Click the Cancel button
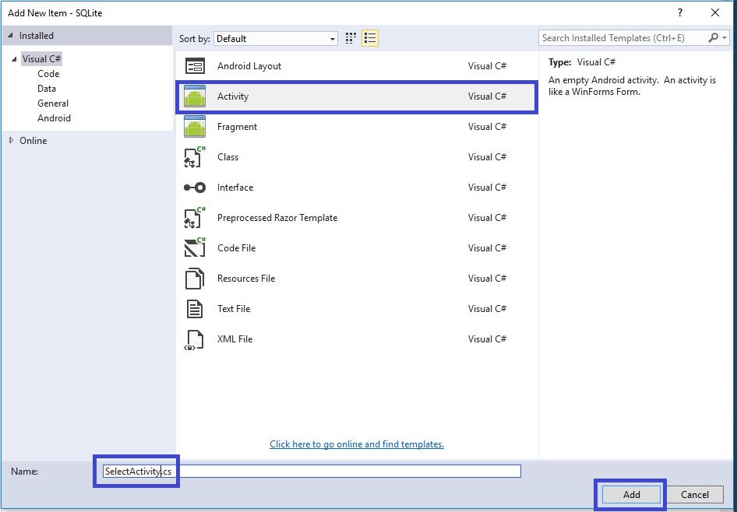Viewport: 737px width, 512px height. pyautogui.click(x=695, y=495)
